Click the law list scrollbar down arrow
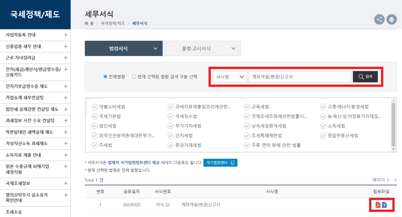The height and width of the screenshot is (217, 402). click(393, 149)
